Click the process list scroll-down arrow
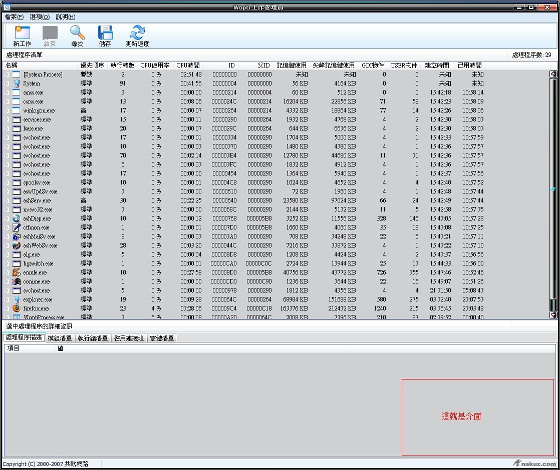This screenshot has height=470, width=560. click(553, 315)
